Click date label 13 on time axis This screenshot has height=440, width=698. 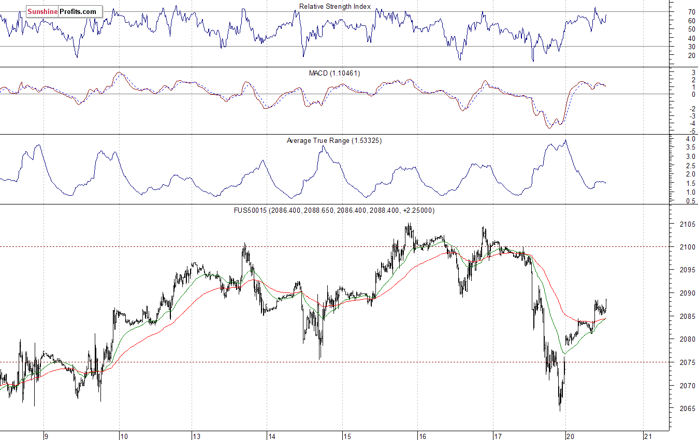[197, 436]
